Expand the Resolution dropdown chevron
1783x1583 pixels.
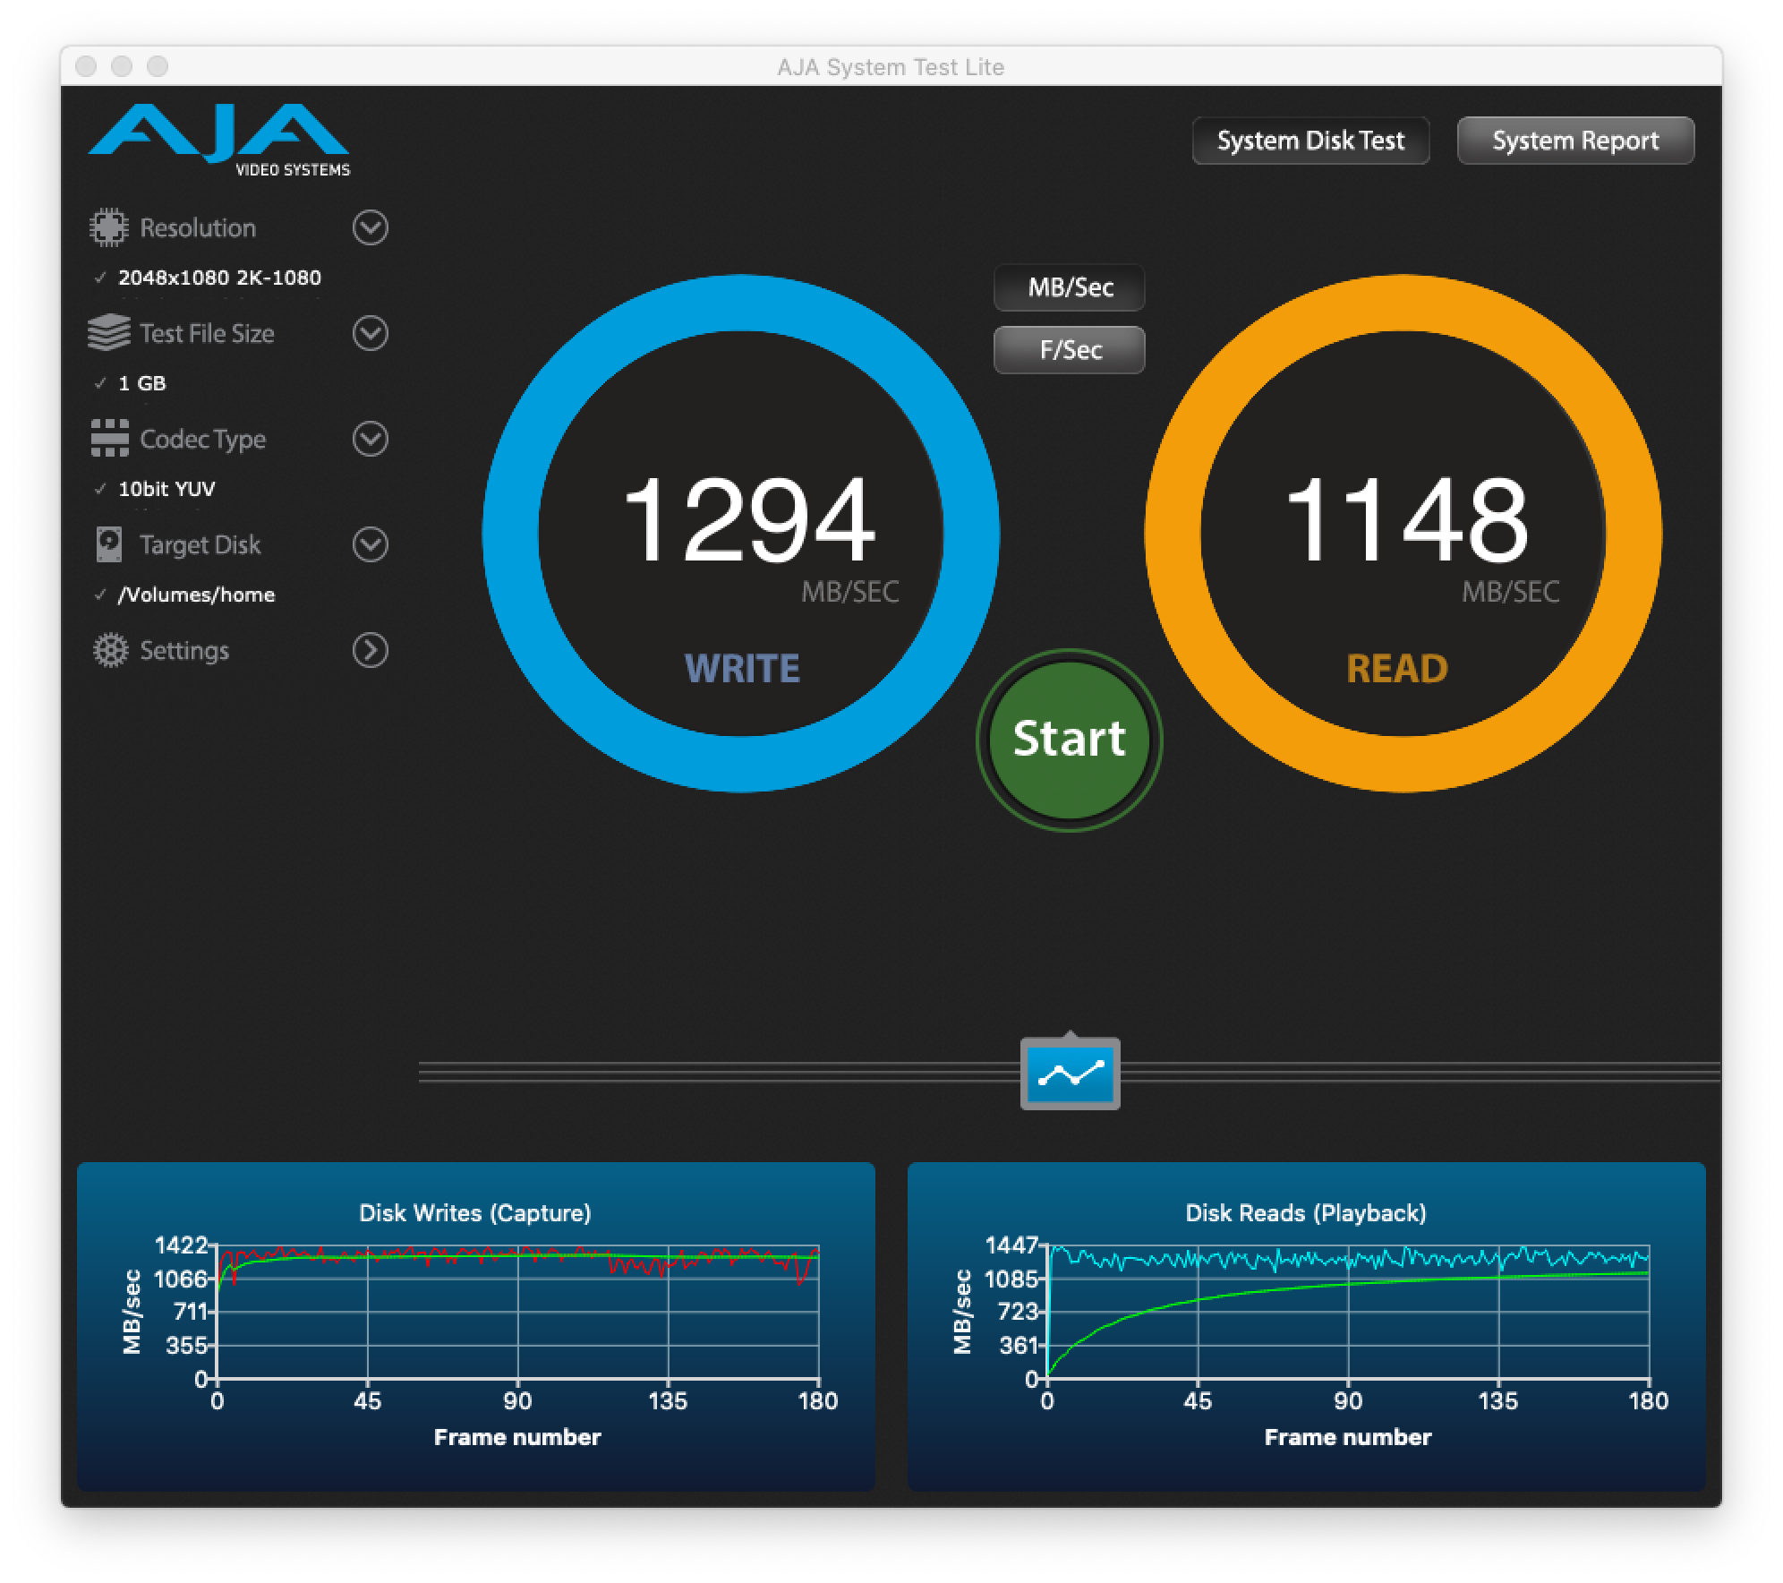point(370,227)
